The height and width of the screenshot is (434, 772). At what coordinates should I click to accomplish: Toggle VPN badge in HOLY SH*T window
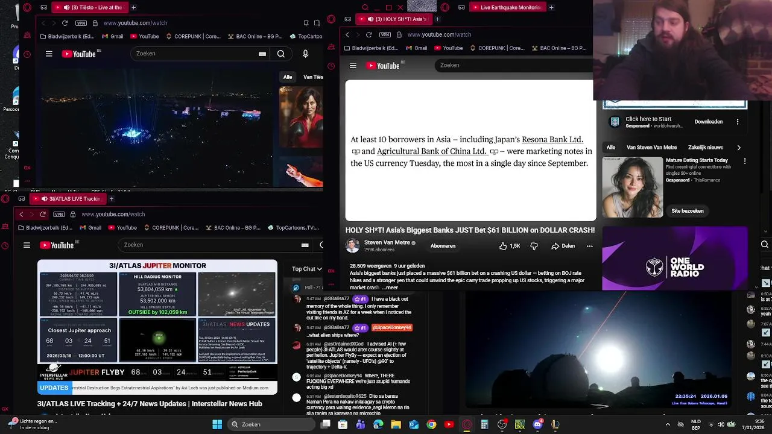[385, 34]
